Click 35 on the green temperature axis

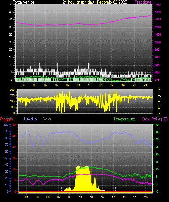[157, 132]
